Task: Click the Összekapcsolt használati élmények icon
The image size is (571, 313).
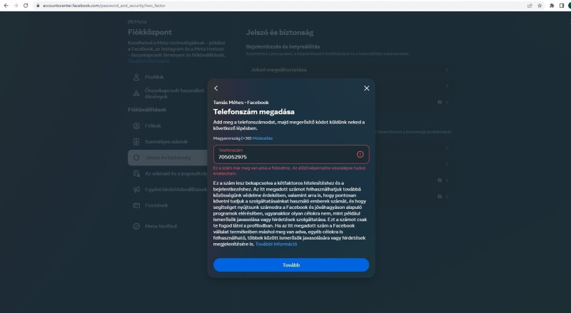Action: tap(136, 93)
